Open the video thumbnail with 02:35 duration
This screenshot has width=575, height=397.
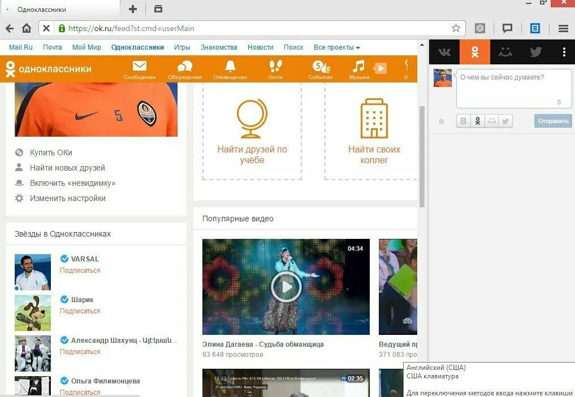point(286,383)
